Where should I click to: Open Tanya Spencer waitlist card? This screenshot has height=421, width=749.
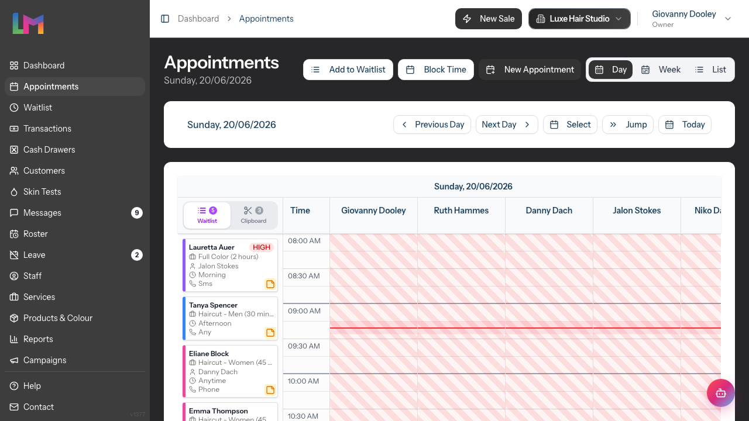pos(231,318)
